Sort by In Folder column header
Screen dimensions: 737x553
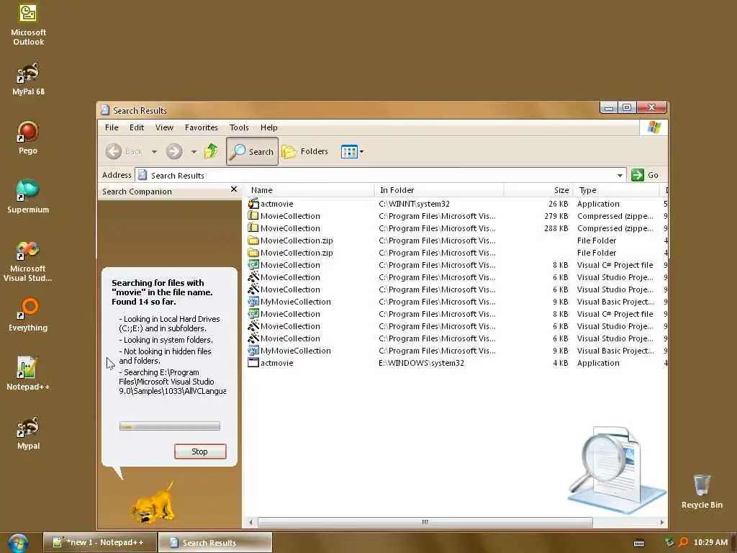click(x=439, y=190)
